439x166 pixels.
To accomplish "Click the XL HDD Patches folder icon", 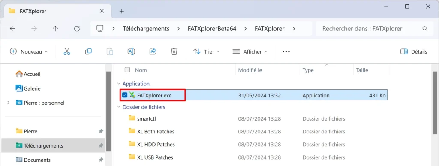I will (x=132, y=144).
